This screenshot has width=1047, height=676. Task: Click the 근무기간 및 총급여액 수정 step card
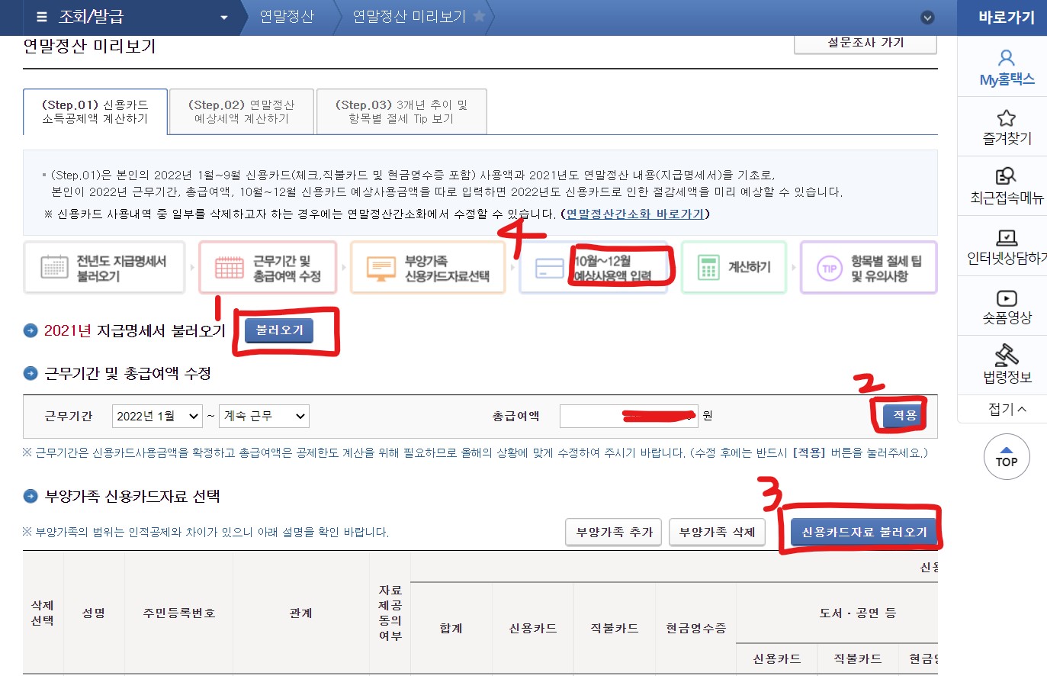point(268,268)
